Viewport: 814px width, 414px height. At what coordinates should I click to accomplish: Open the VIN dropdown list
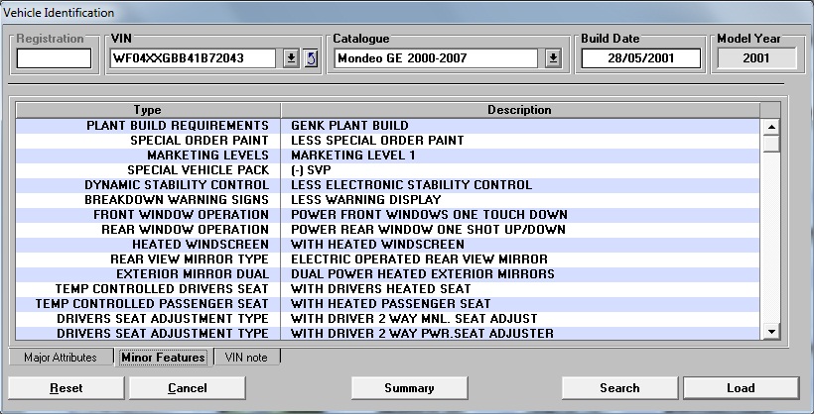290,58
